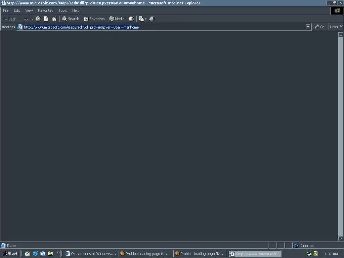Click the Links toolbar label
This screenshot has height=258, width=344.
(334, 27)
